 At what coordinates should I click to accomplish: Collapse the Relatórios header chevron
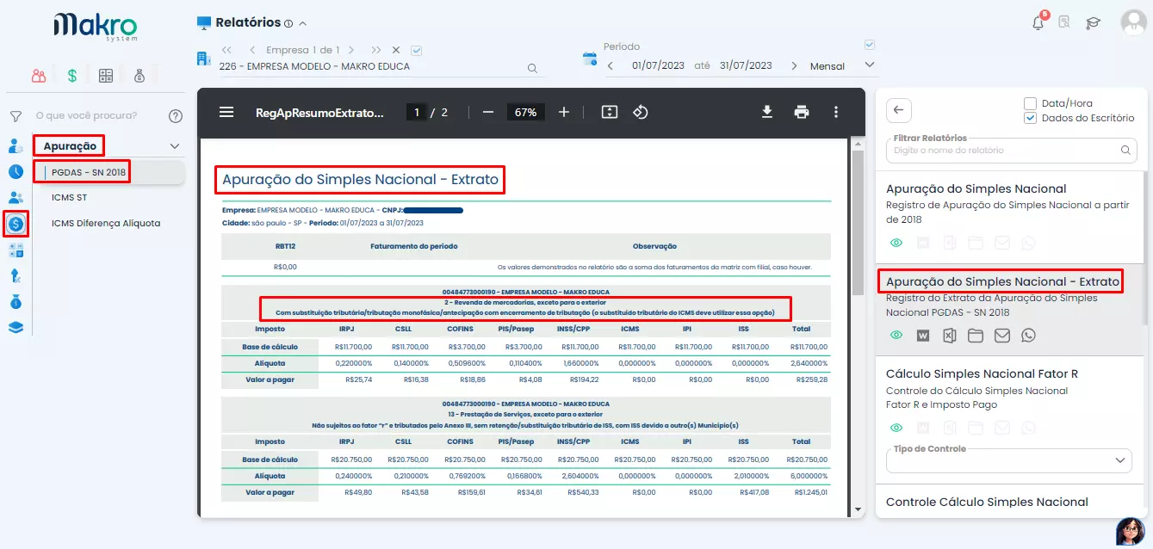click(x=302, y=23)
